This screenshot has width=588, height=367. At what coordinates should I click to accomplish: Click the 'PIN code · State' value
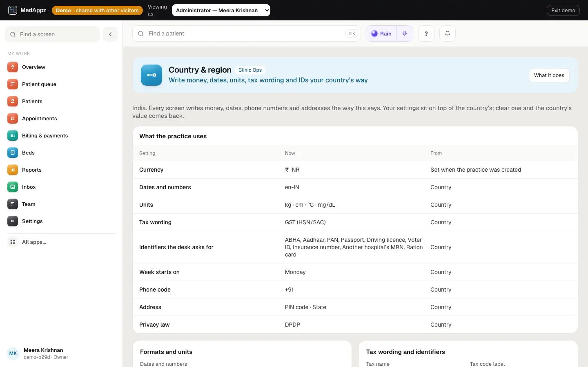coord(305,307)
